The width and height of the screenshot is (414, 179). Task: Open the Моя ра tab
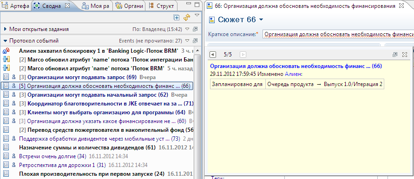coord(96,6)
